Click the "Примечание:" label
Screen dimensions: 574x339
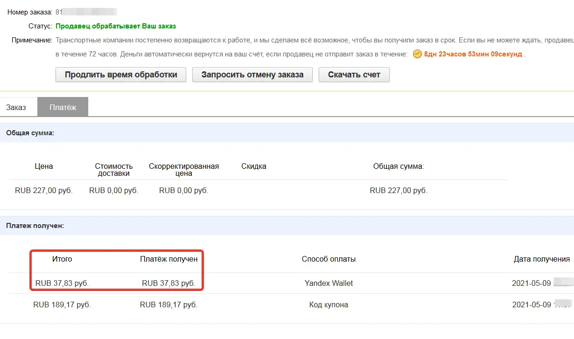pos(32,40)
